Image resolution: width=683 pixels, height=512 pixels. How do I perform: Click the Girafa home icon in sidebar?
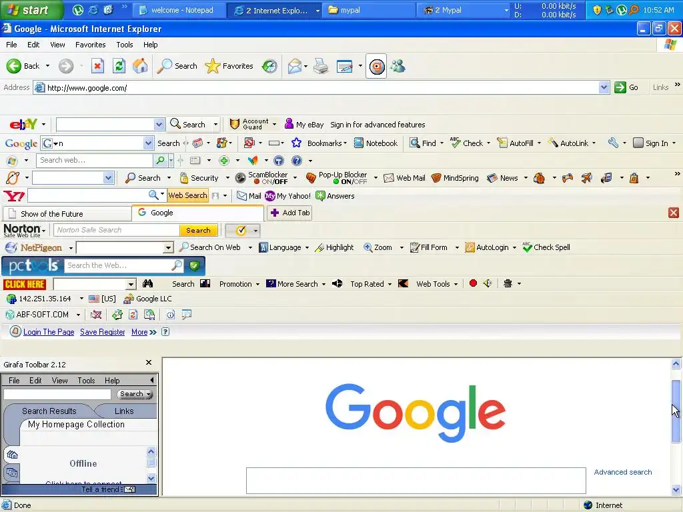pos(12,455)
